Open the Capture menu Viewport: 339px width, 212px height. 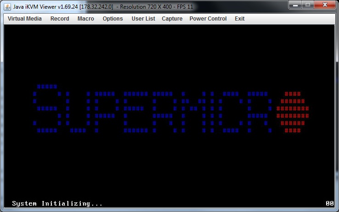(x=172, y=19)
